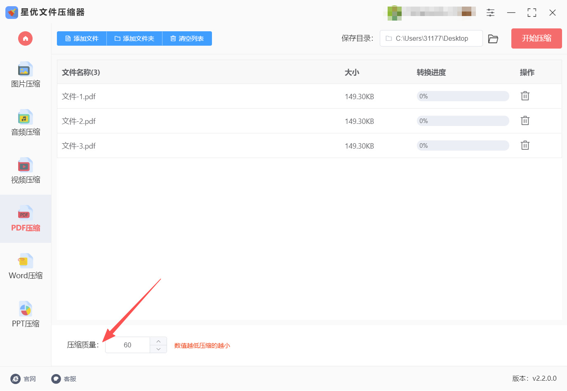Open the 视频压缩 video compression section
Screen dimensions: 567x391
point(26,171)
